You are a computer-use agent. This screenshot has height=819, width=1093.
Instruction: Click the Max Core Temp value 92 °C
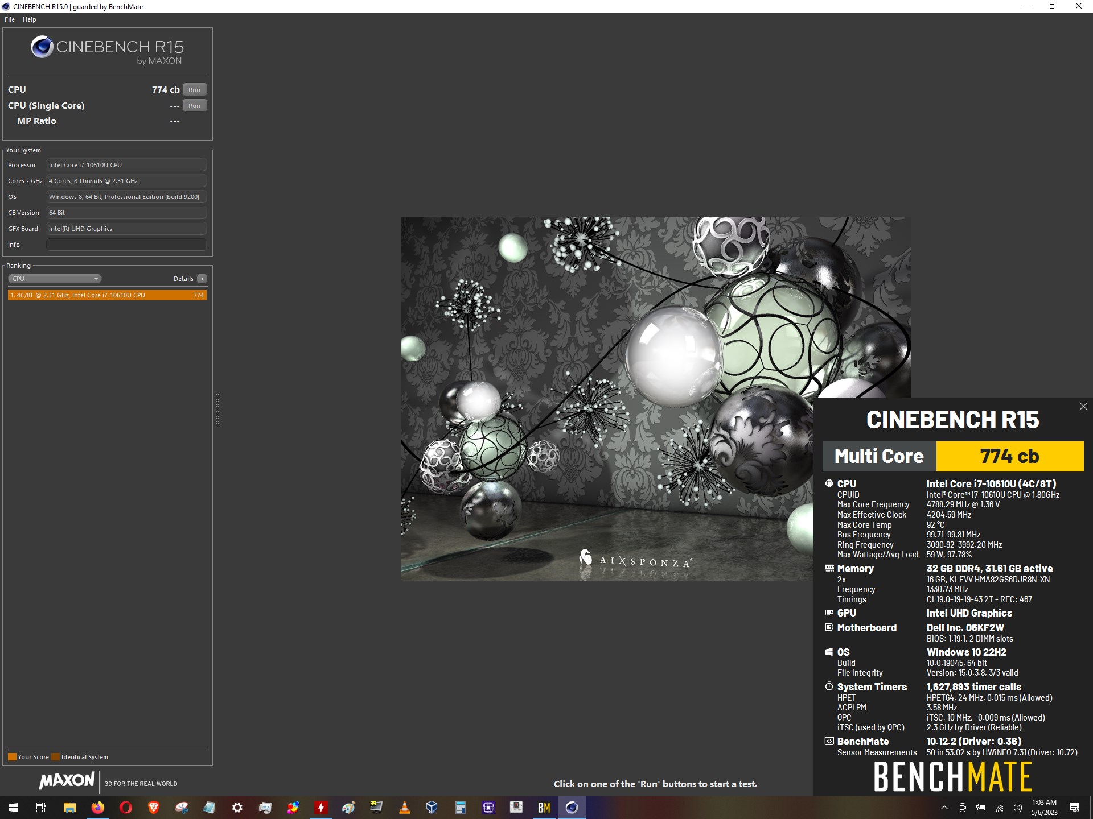[x=935, y=525]
